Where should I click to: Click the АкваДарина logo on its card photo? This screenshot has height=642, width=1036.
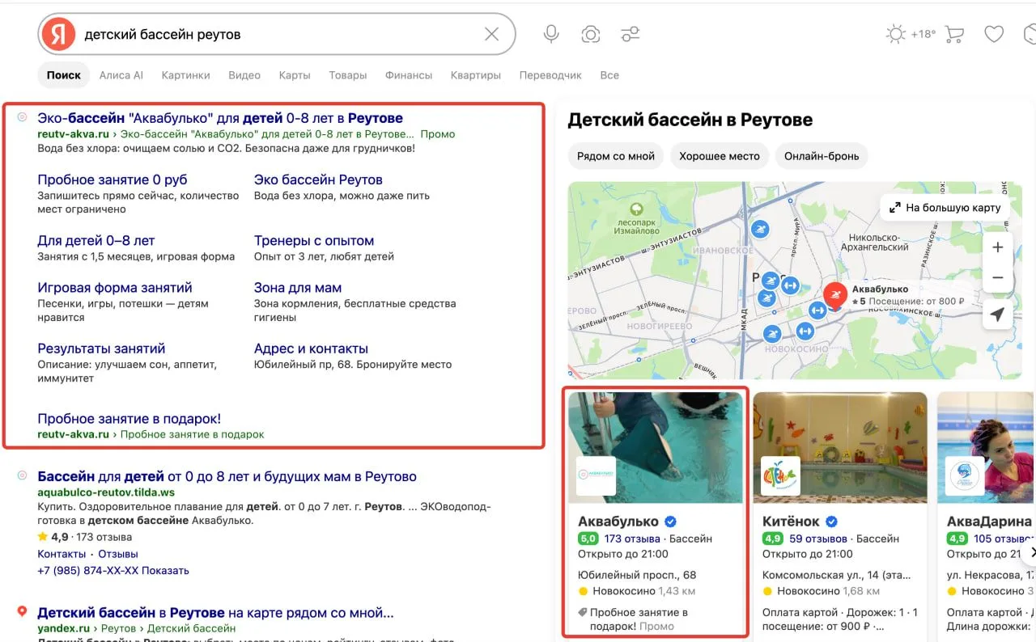[965, 476]
